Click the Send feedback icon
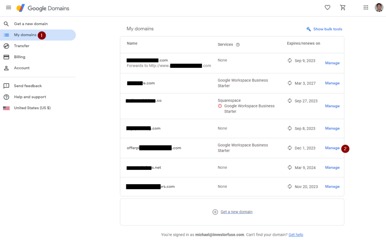 click(6, 86)
